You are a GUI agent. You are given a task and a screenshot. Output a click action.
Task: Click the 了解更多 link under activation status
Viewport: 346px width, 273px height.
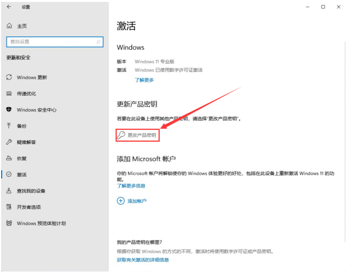pyautogui.click(x=144, y=80)
